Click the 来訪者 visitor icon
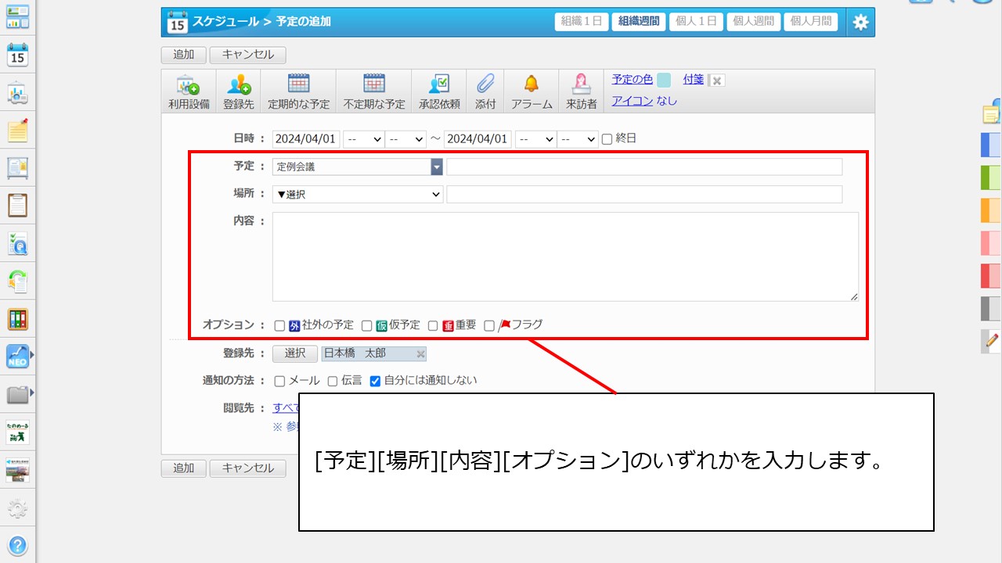Viewport: 1002px width, 563px height. pyautogui.click(x=581, y=85)
